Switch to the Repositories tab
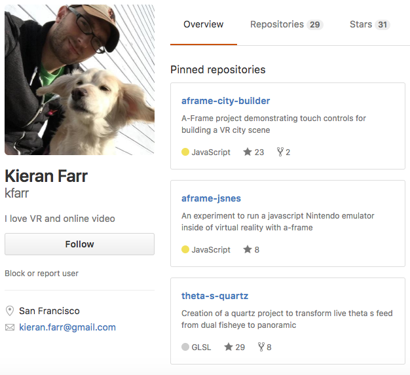 click(287, 25)
